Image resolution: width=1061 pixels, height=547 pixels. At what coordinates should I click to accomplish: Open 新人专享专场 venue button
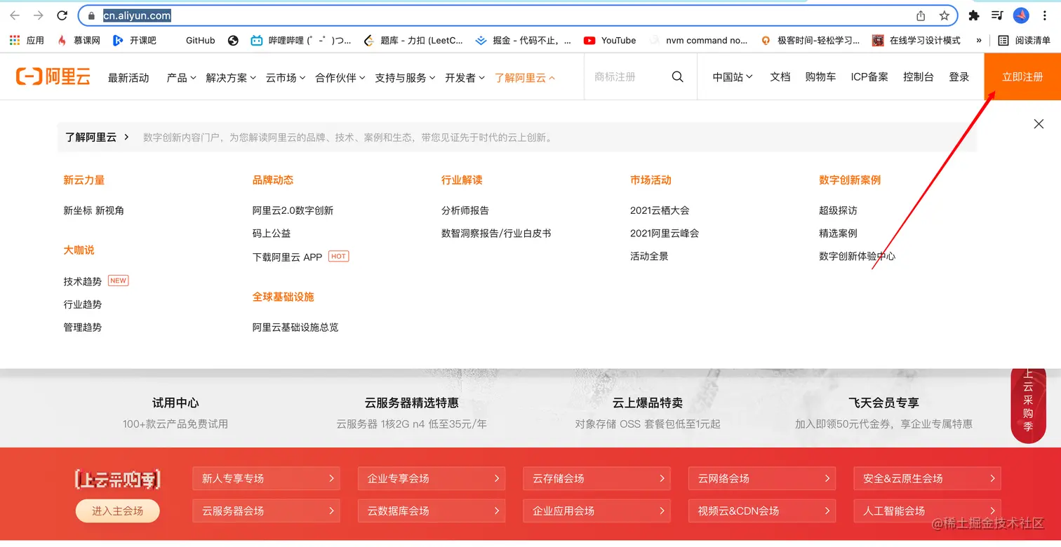click(266, 478)
